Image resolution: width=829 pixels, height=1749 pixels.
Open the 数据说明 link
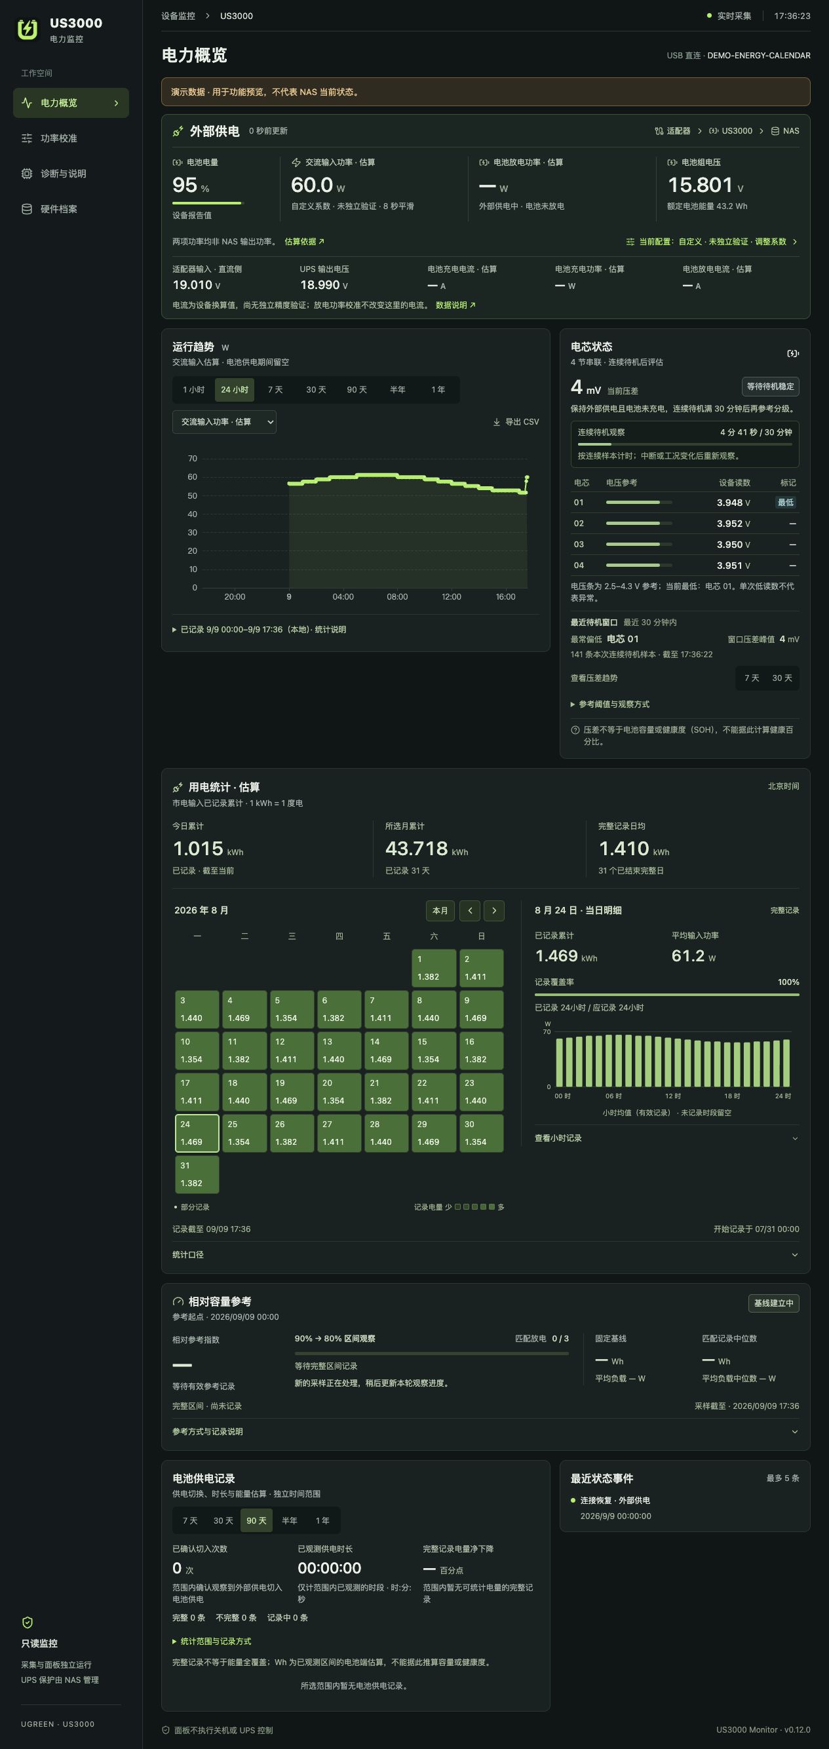click(455, 305)
